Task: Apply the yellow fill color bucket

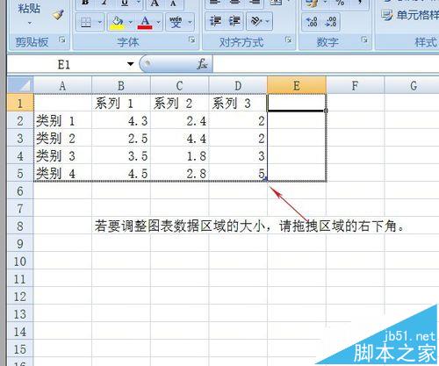Action: (x=118, y=23)
